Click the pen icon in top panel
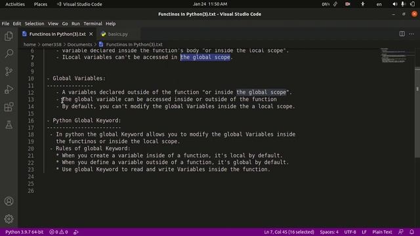Viewport: 420px width, 236px height. pyautogui.click(x=335, y=4)
